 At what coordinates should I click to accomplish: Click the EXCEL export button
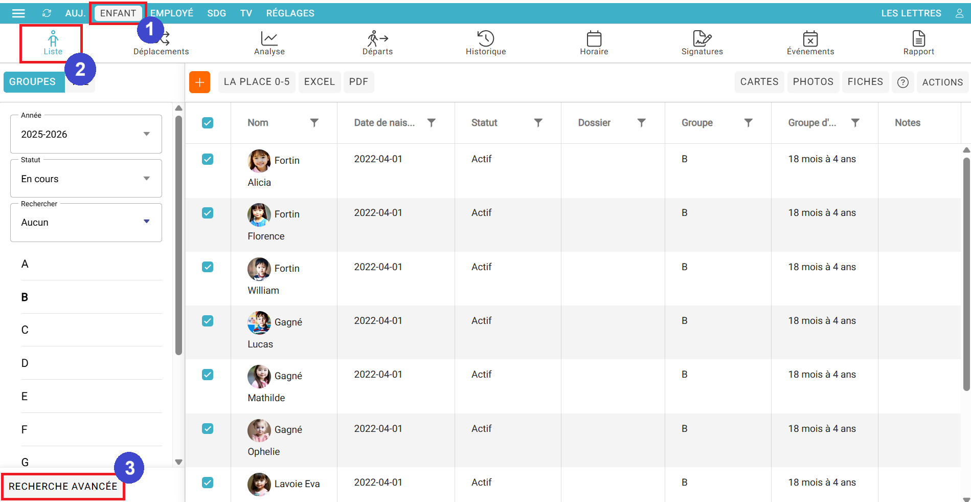pos(319,82)
